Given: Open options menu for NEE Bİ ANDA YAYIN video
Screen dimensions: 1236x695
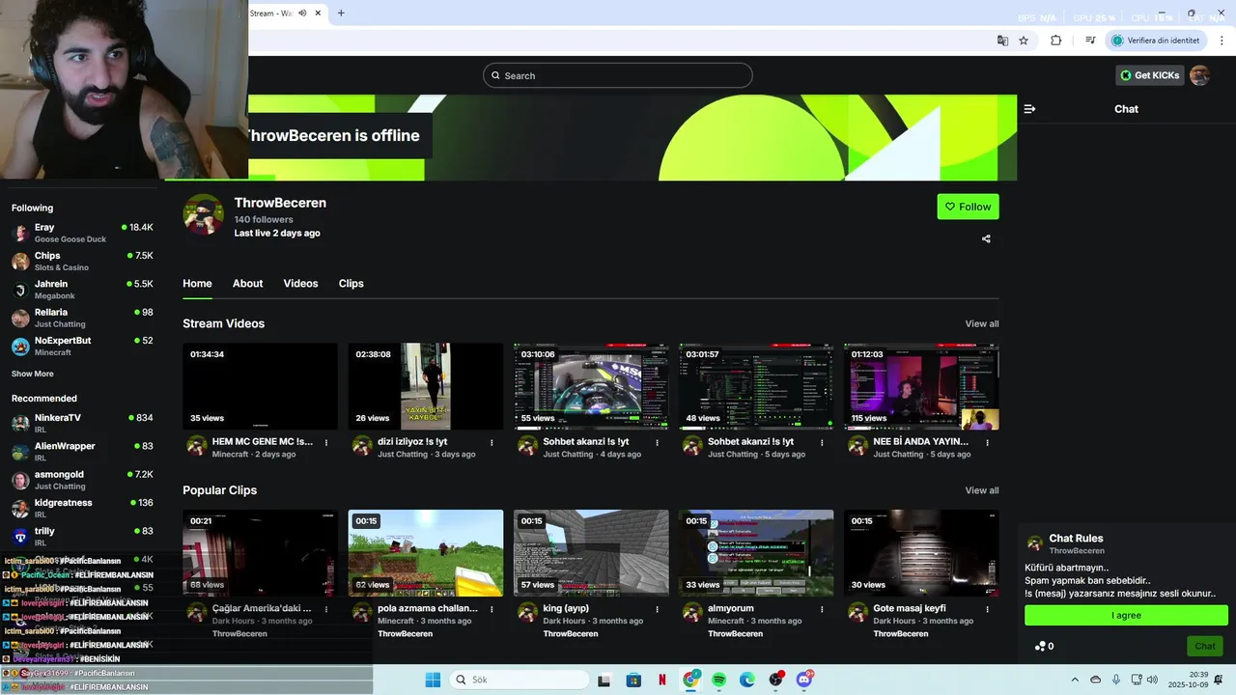Looking at the screenshot, I should (987, 442).
